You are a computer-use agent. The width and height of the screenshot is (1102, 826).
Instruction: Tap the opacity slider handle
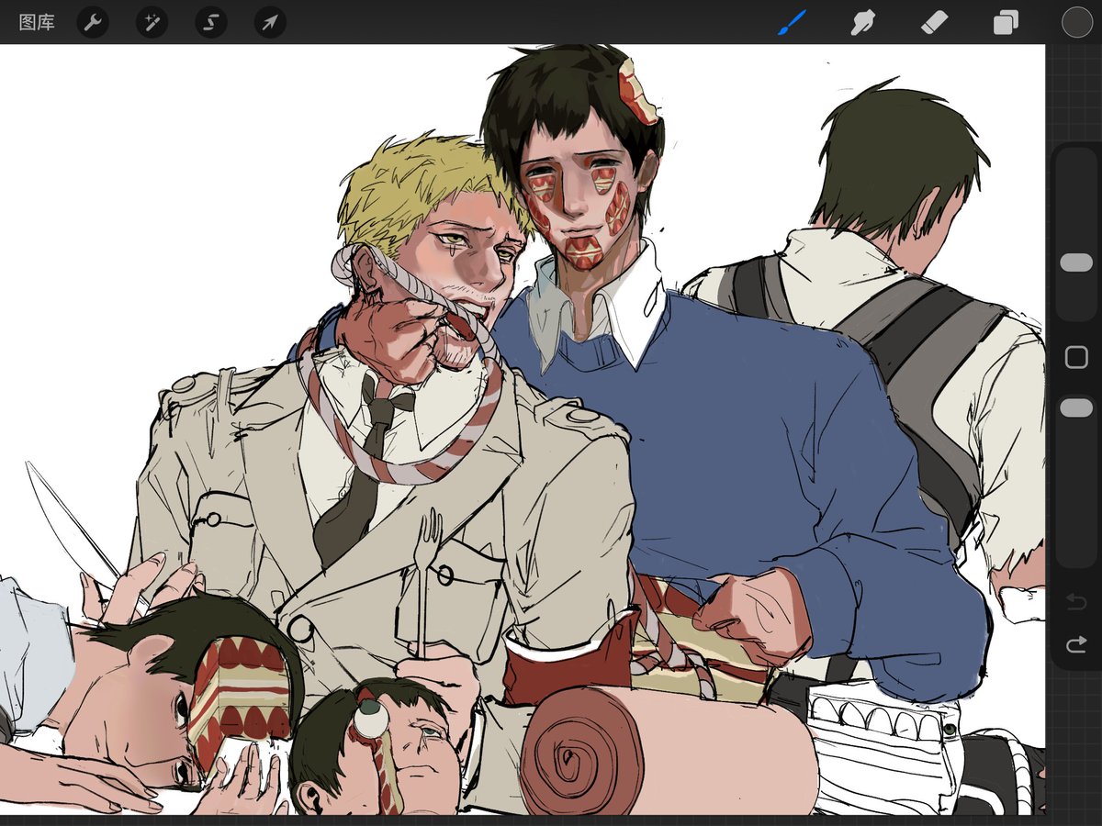(1074, 406)
